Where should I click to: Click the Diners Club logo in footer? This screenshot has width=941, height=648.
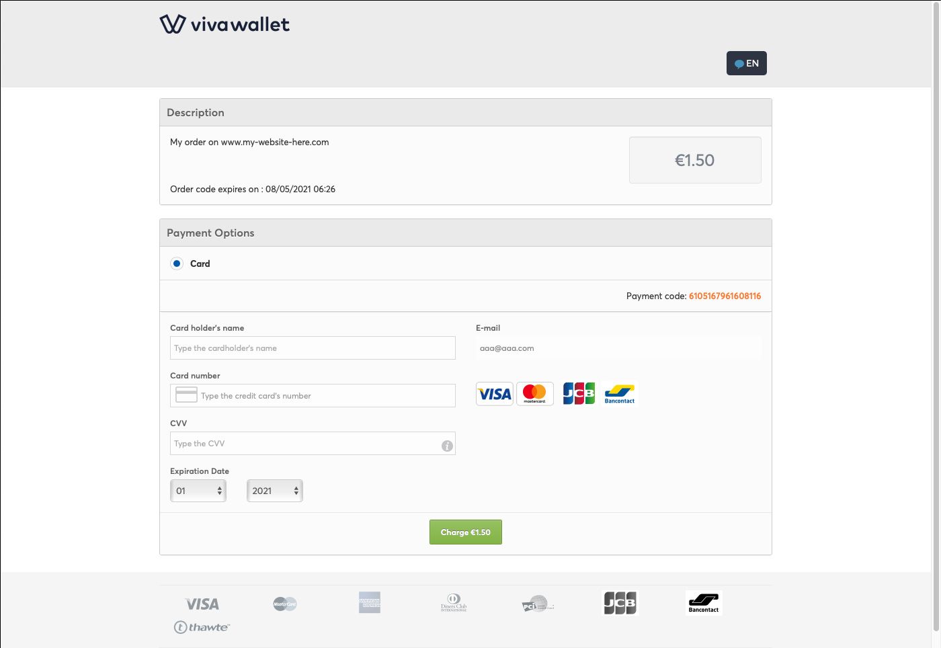[454, 602]
